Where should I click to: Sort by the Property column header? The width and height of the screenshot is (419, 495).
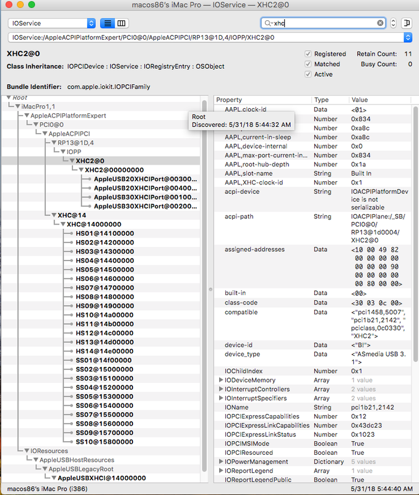[x=262, y=100]
